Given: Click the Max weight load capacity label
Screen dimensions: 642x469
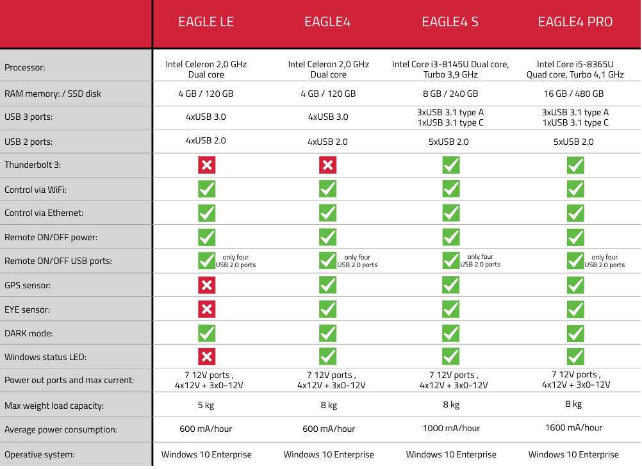Looking at the screenshot, I should click(54, 406).
